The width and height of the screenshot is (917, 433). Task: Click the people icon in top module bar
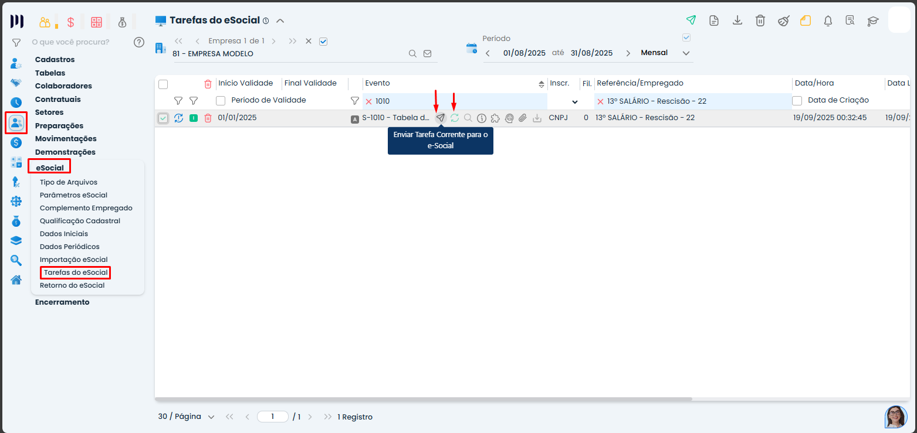45,22
